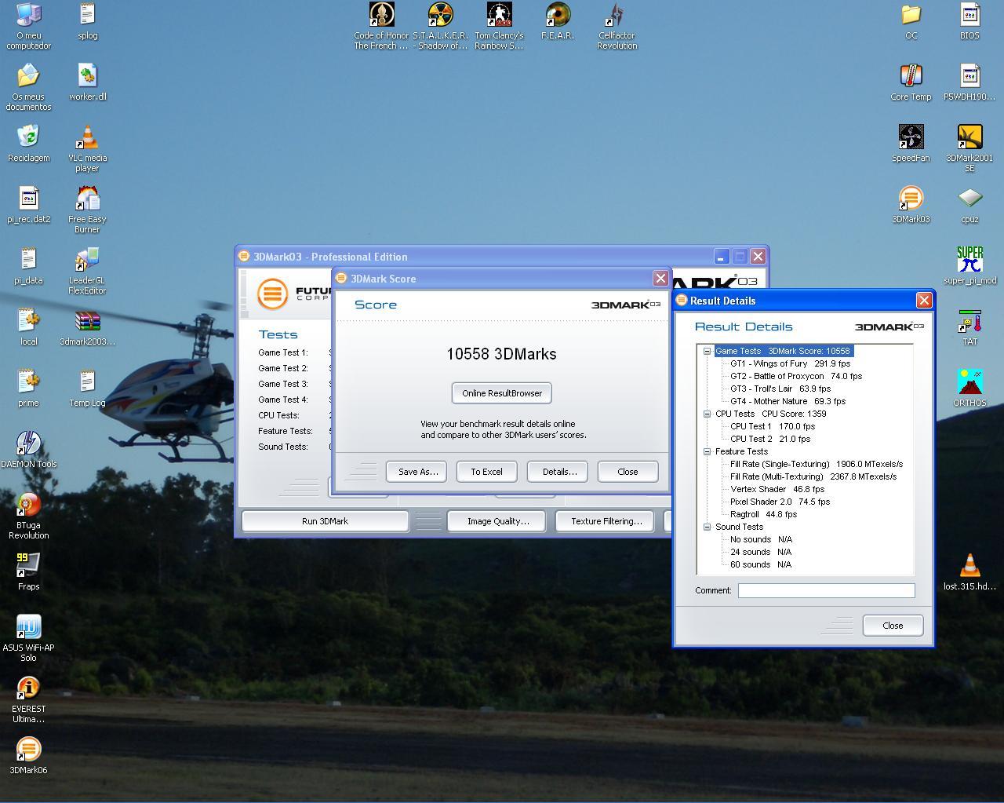The height and width of the screenshot is (803, 1004).
Task: Launch Cellfactor Revolution shortcut
Action: click(617, 14)
